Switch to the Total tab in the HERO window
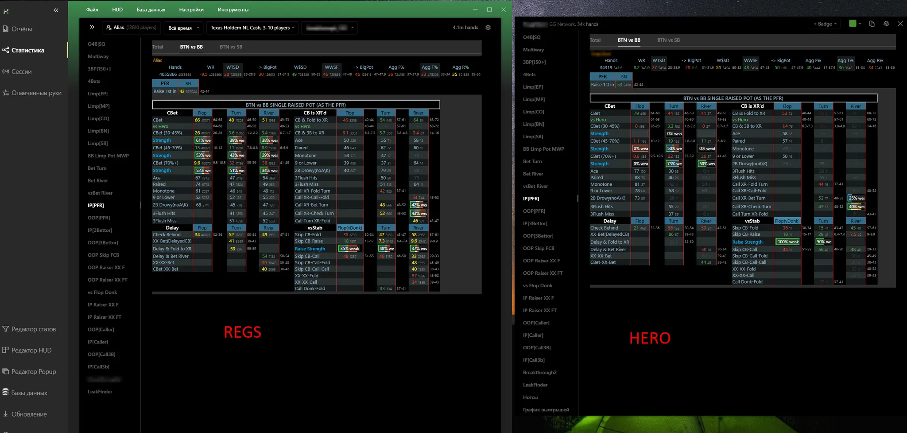The height and width of the screenshot is (433, 907). click(595, 40)
